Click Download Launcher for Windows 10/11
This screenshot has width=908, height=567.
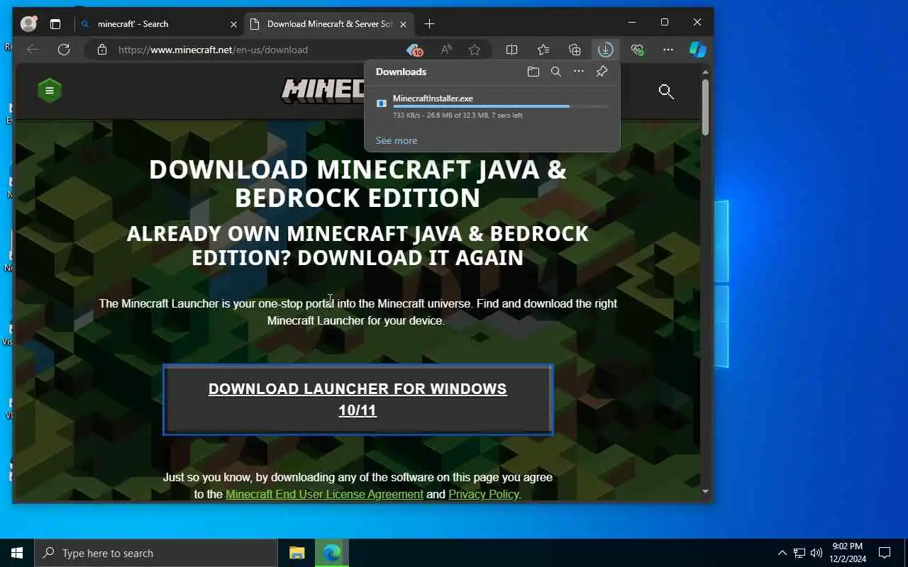[x=358, y=399]
